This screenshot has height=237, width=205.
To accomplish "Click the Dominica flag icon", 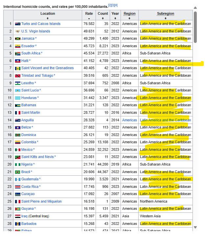I will tap(17, 135).
